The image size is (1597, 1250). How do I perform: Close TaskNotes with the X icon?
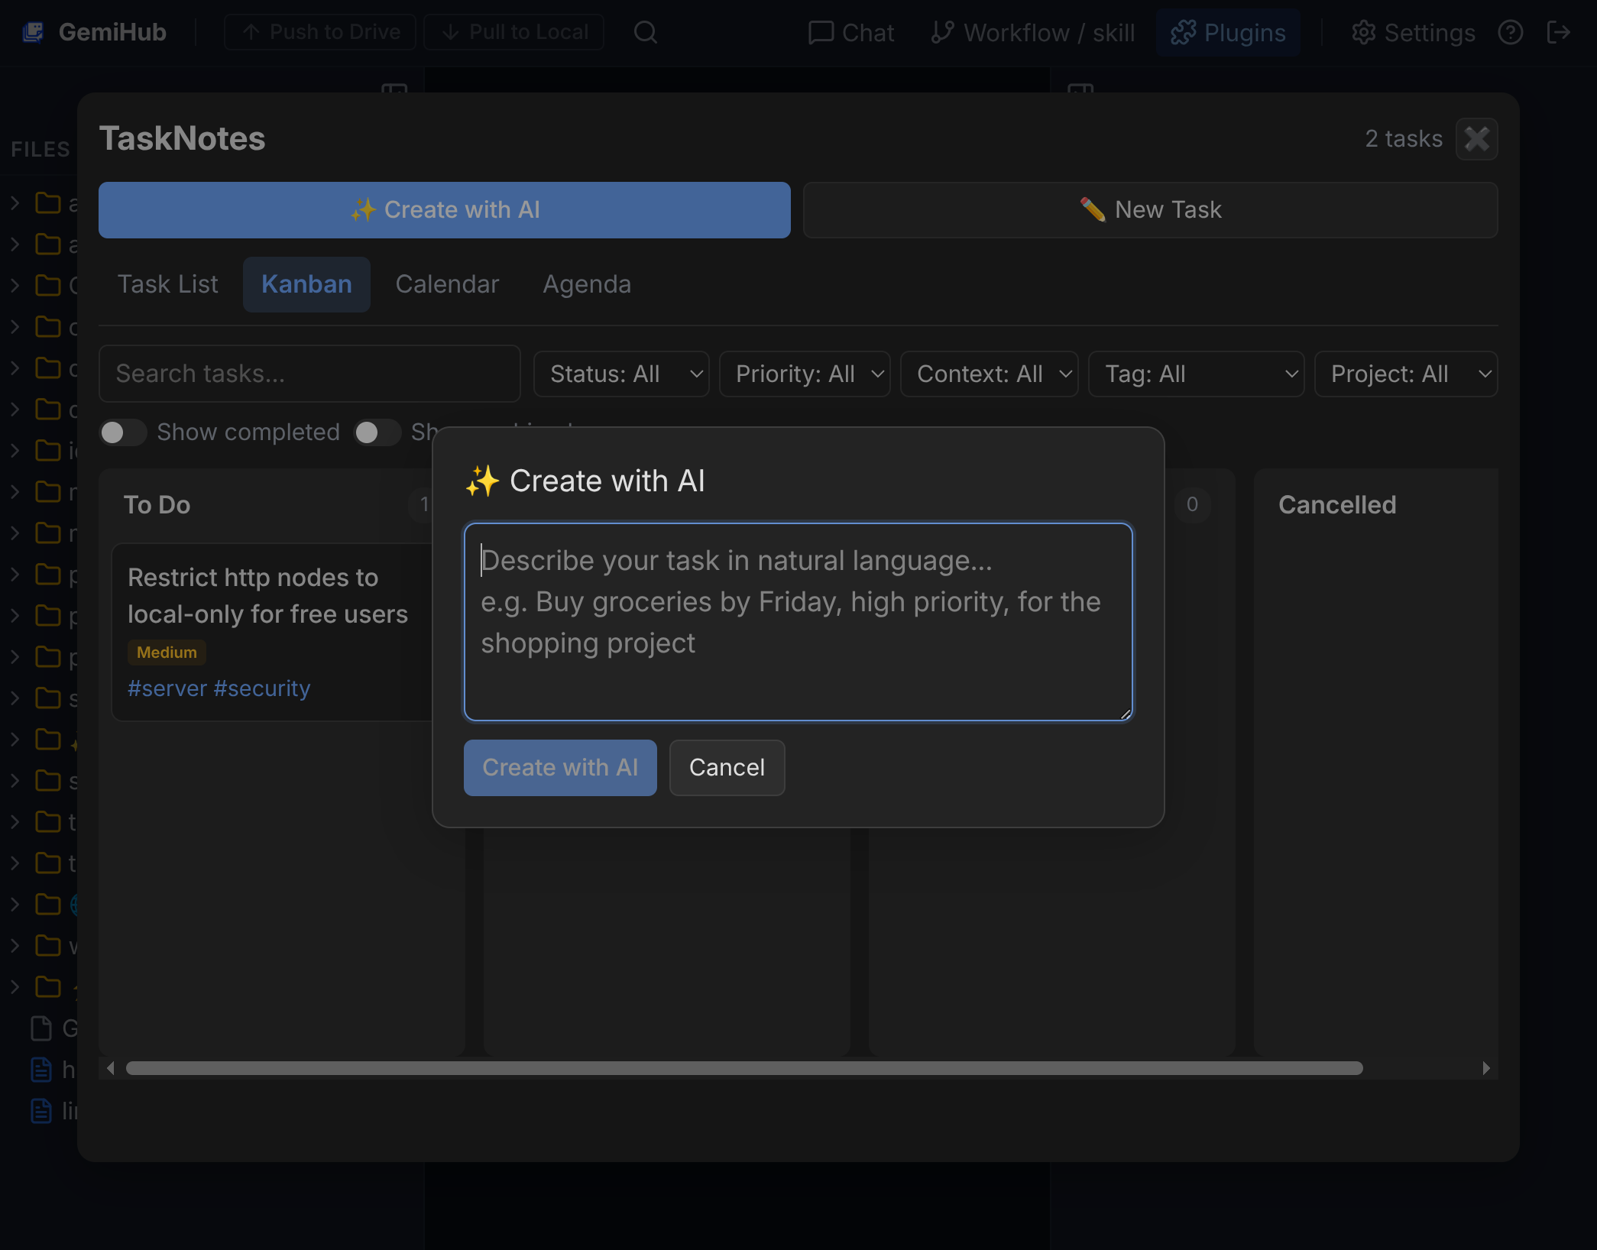point(1476,139)
